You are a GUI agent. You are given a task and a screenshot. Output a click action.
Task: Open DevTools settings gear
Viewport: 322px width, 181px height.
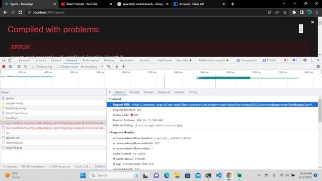(305, 60)
